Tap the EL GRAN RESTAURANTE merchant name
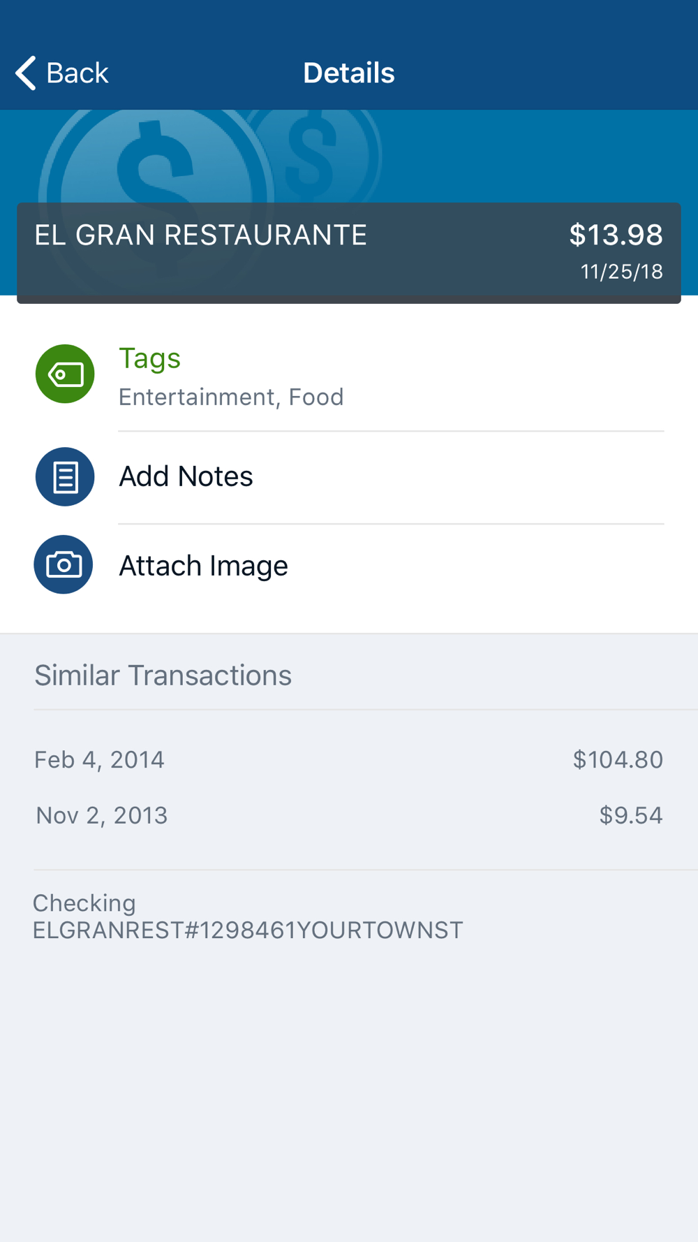Image resolution: width=698 pixels, height=1242 pixels. [200, 235]
